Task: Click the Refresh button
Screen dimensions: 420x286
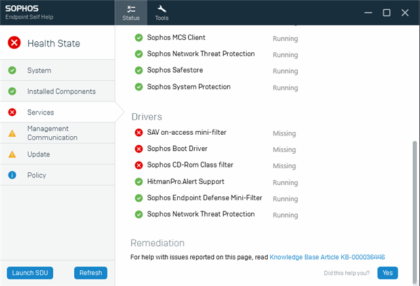Action: [x=91, y=273]
